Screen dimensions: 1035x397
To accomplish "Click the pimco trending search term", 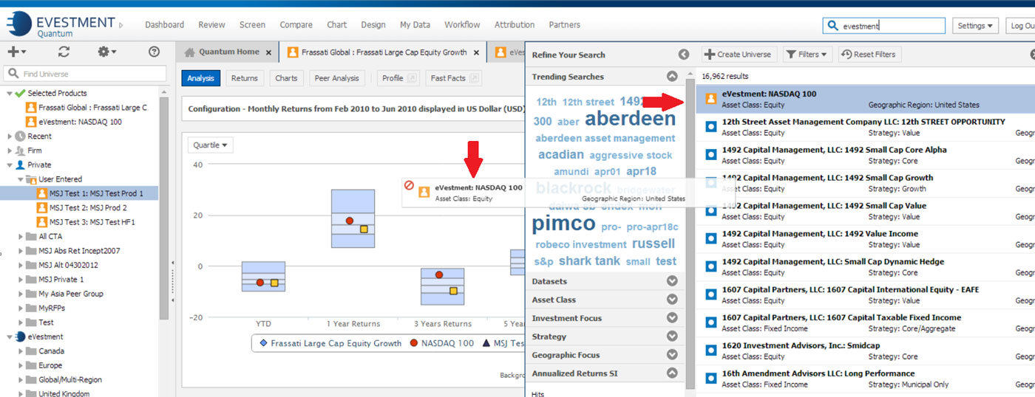I will point(563,224).
